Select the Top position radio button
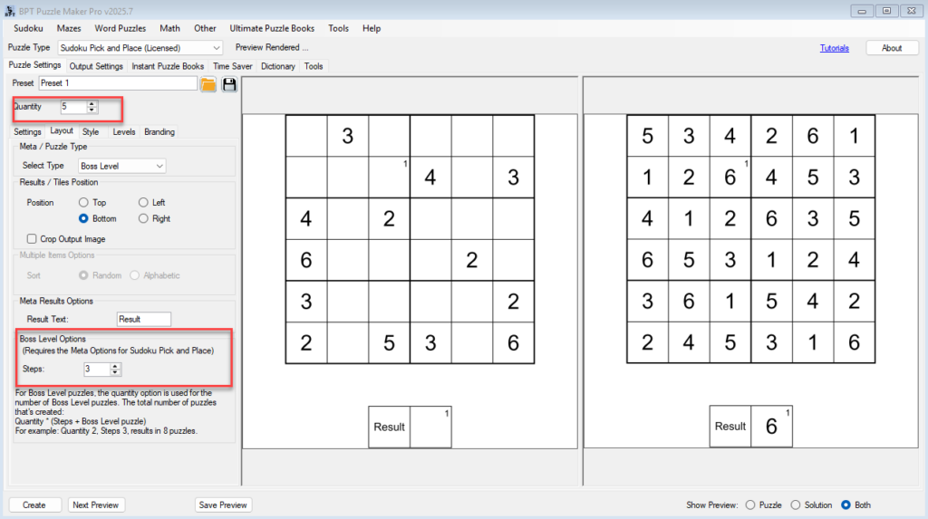The image size is (928, 519). pos(84,203)
